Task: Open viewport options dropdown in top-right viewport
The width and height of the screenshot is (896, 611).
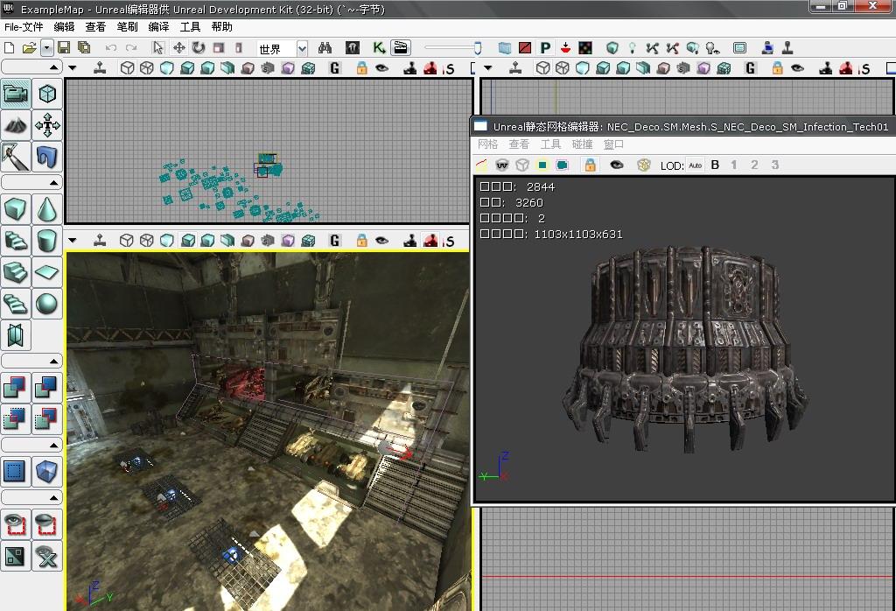Action: (487, 68)
